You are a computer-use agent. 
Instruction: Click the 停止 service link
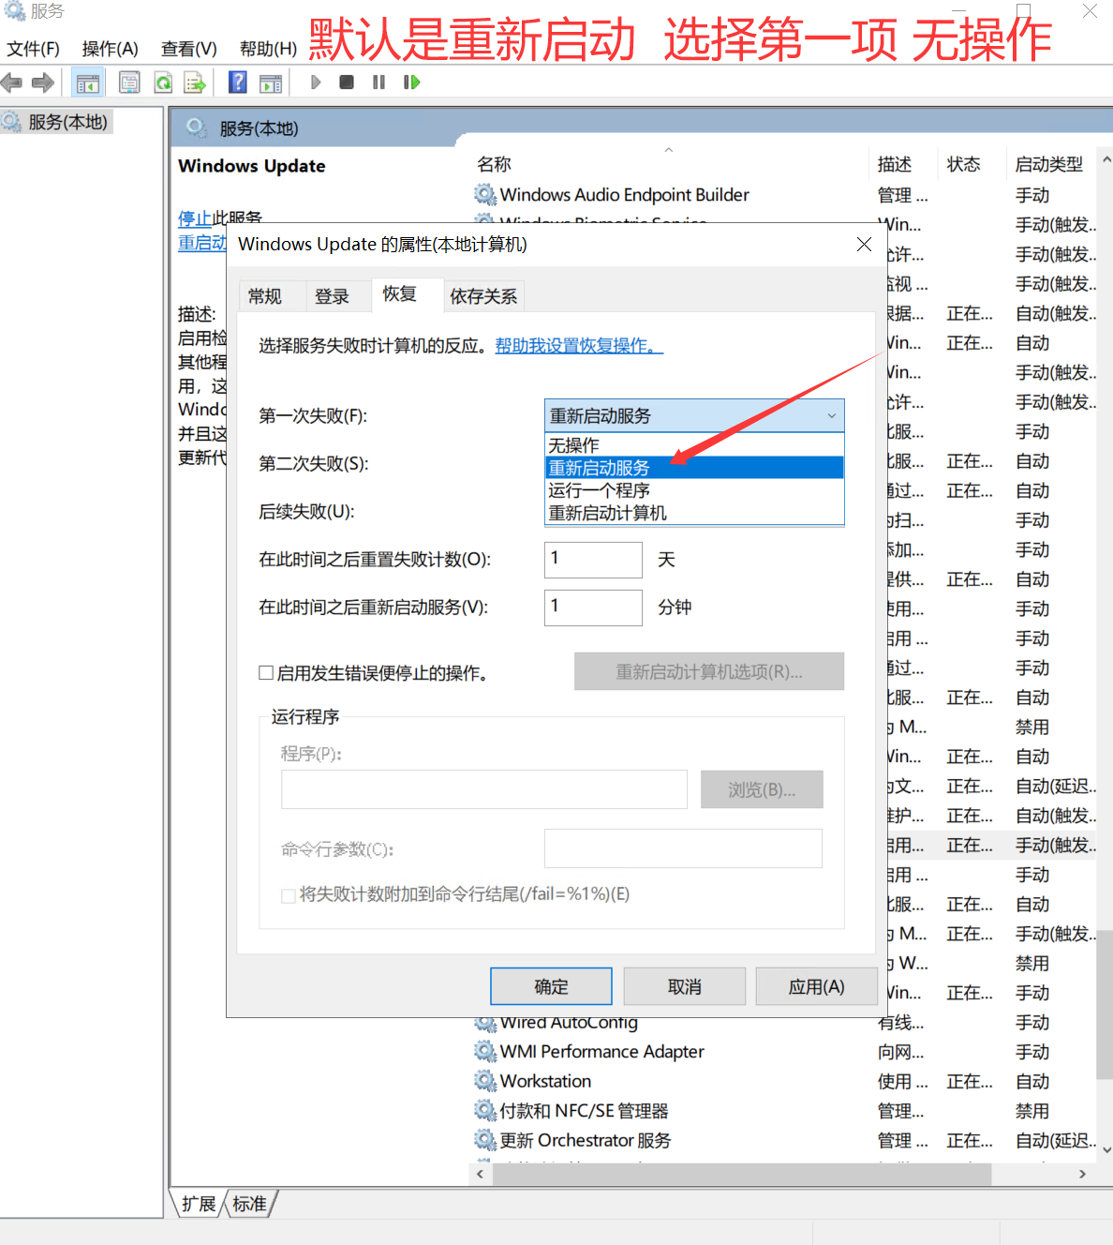pos(195,217)
